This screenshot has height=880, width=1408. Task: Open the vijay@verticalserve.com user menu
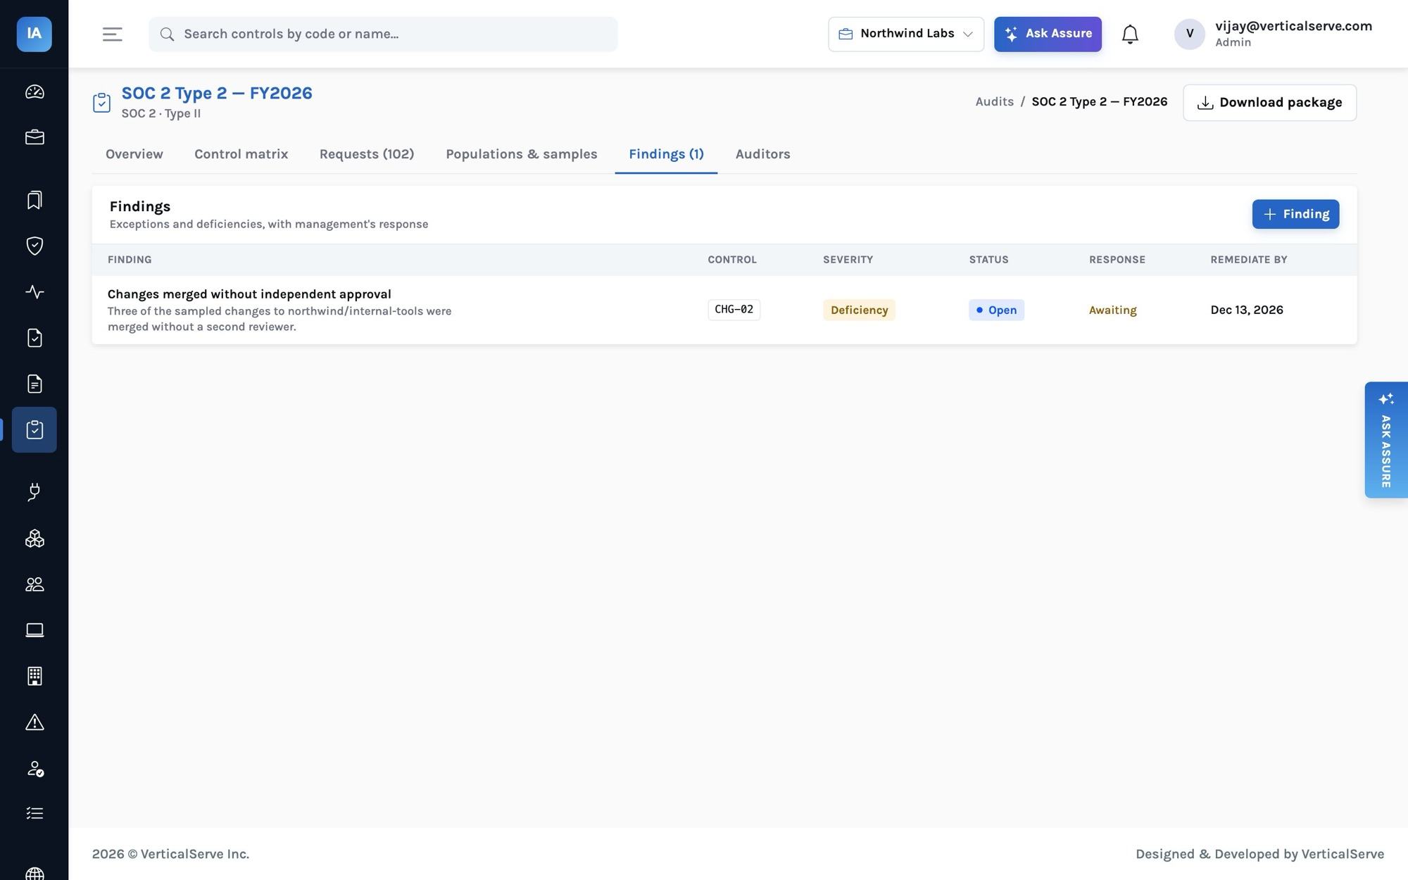pos(1273,34)
